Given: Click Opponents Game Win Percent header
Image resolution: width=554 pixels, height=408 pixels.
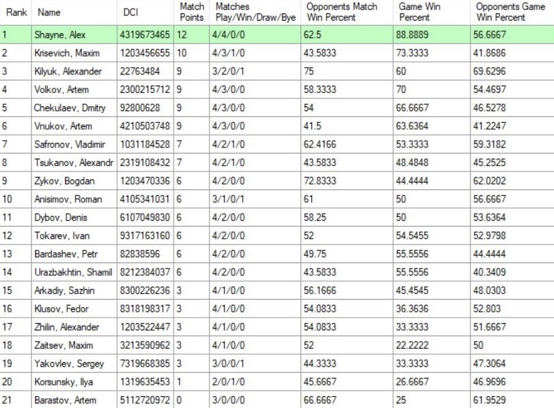Looking at the screenshot, I should coord(510,12).
